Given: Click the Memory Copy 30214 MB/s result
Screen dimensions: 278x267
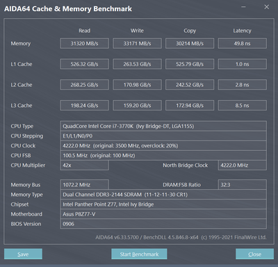Looking at the screenshot, I should pyautogui.click(x=190, y=43).
